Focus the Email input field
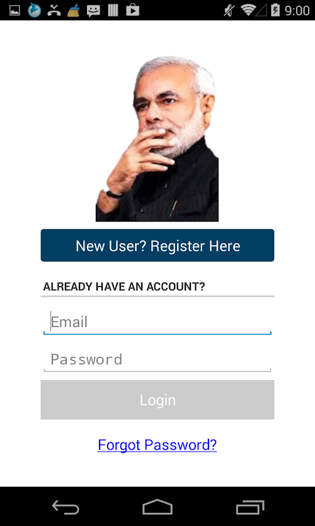 pos(157,323)
